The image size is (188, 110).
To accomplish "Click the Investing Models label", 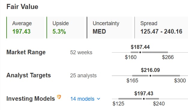I will coord(31,99).
